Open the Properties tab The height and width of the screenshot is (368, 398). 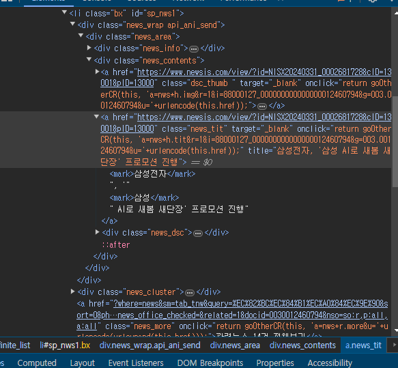(275, 363)
